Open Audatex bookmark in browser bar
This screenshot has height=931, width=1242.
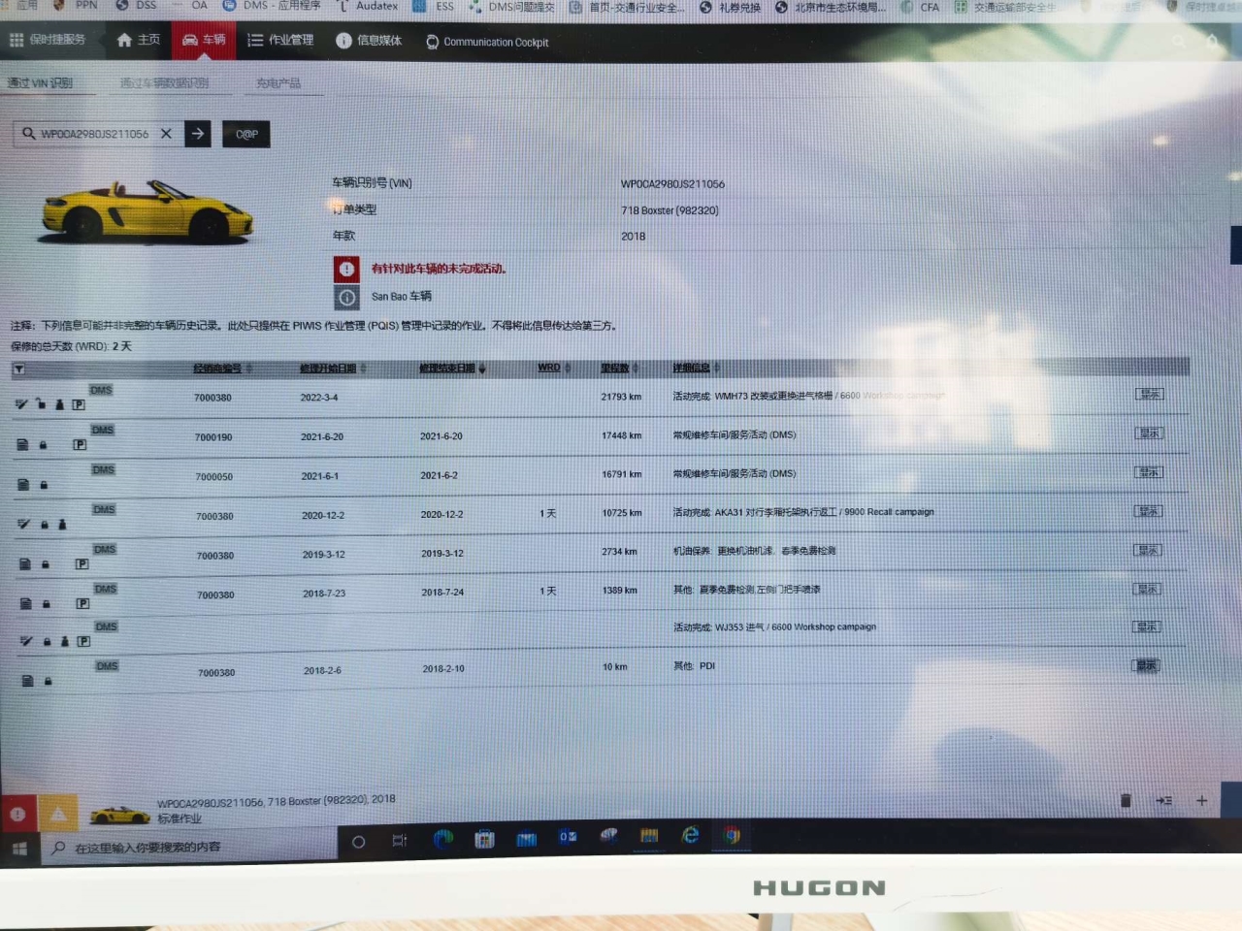(x=368, y=6)
